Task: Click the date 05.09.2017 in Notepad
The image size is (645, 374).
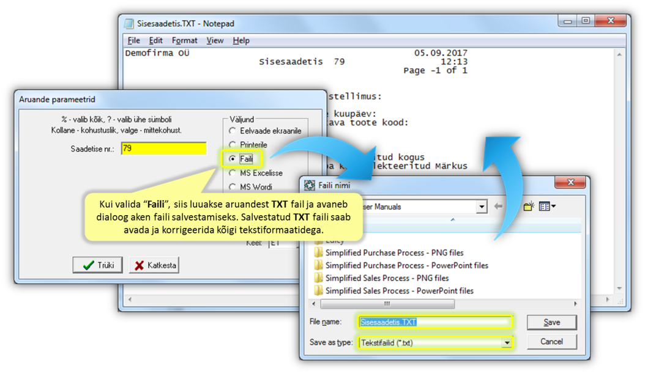Action: point(441,53)
